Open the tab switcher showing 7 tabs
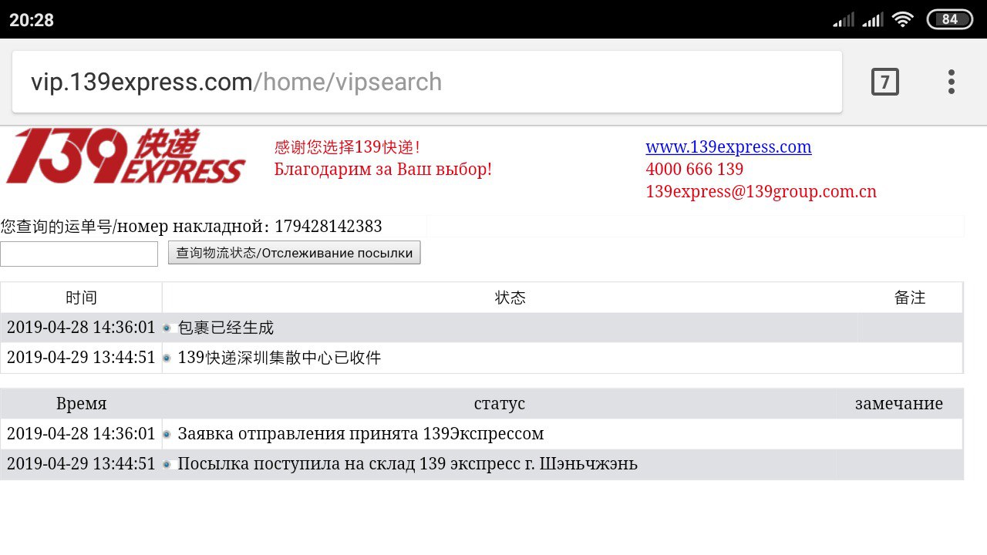 [884, 82]
